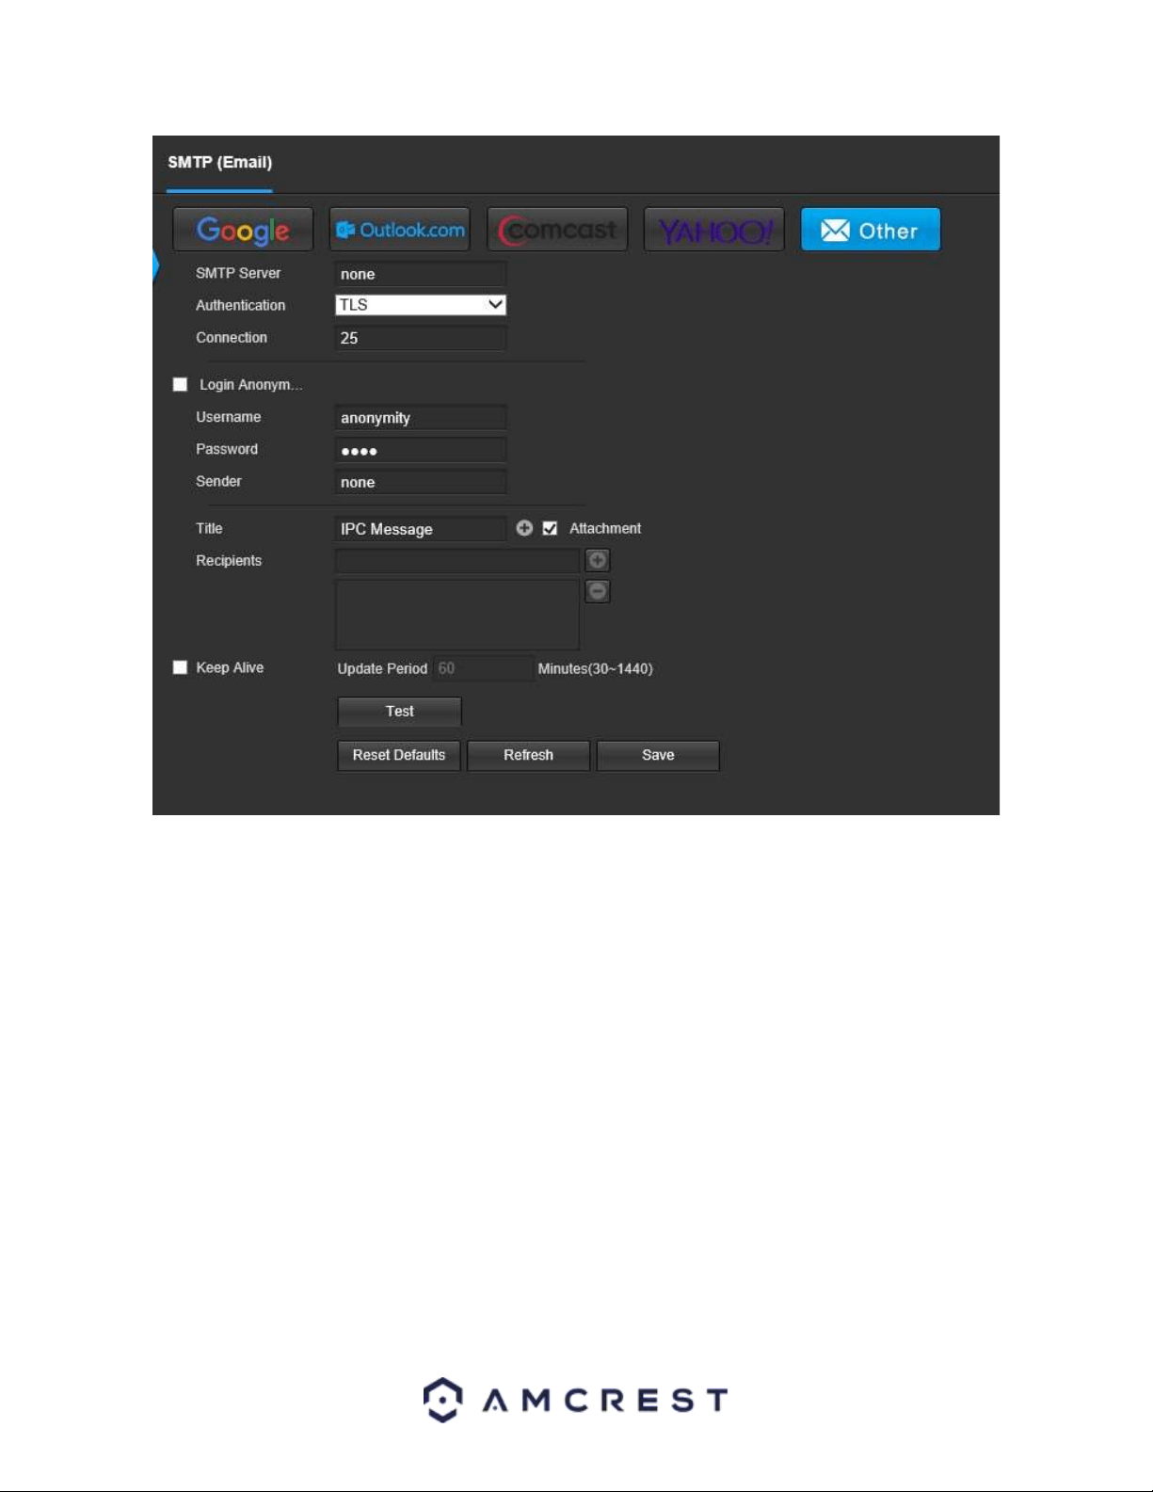The height and width of the screenshot is (1492, 1153).
Task: Click the Recipients address input field
Action: click(x=457, y=561)
